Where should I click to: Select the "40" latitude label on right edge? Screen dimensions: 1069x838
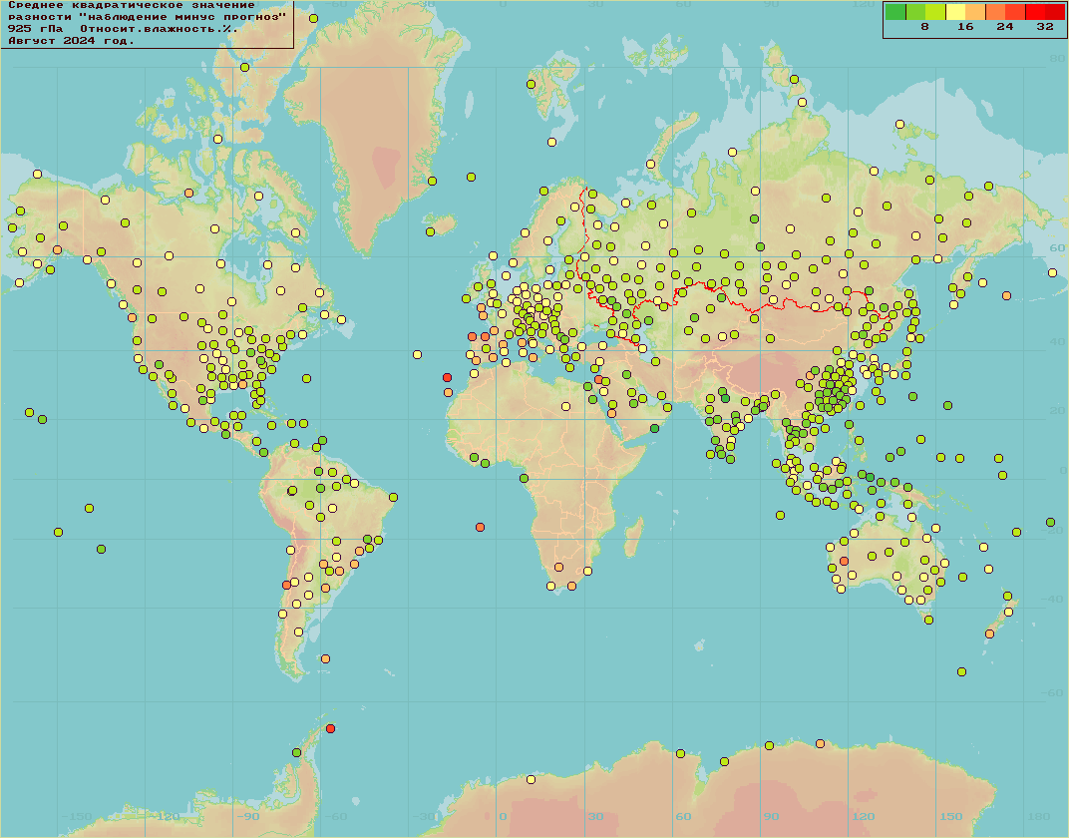coord(1057,341)
